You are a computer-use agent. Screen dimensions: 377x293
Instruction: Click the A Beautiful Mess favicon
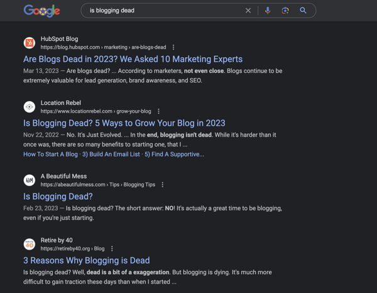30,180
